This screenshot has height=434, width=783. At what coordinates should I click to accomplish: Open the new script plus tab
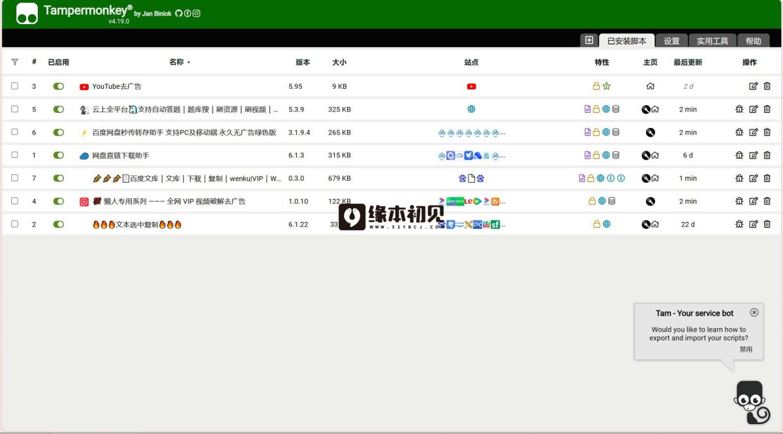tap(589, 40)
